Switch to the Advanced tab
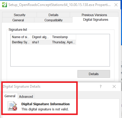 pyautogui.click(x=26, y=96)
